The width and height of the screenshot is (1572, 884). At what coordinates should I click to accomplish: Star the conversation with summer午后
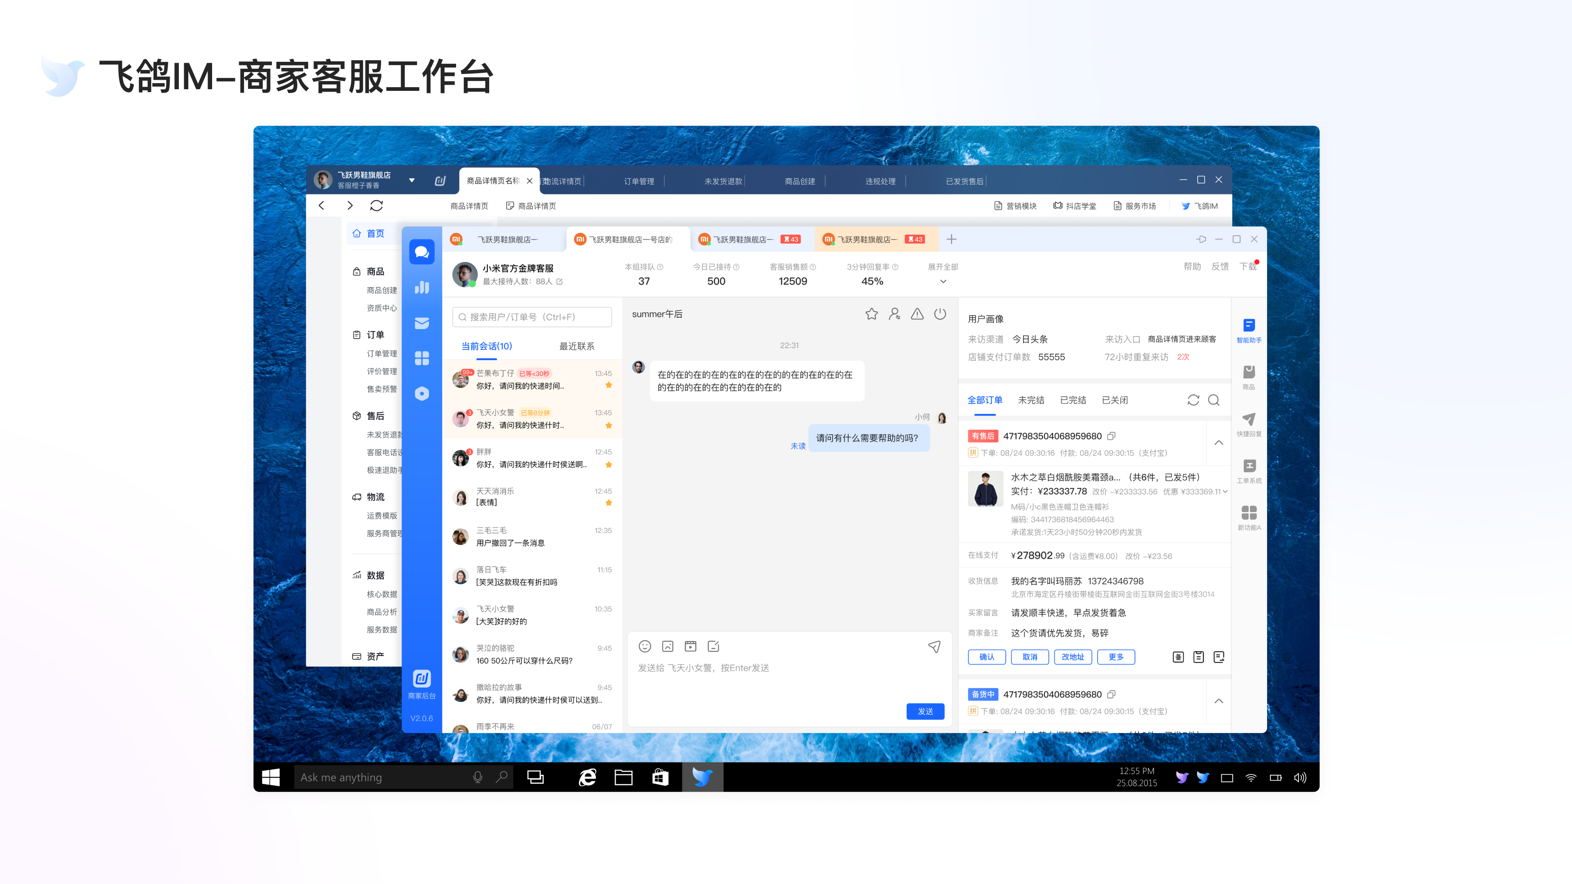(x=872, y=313)
